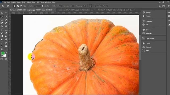Select the Pen tool
Image resolution: width=170 pixels, height=95 pixels.
pos(6,43)
